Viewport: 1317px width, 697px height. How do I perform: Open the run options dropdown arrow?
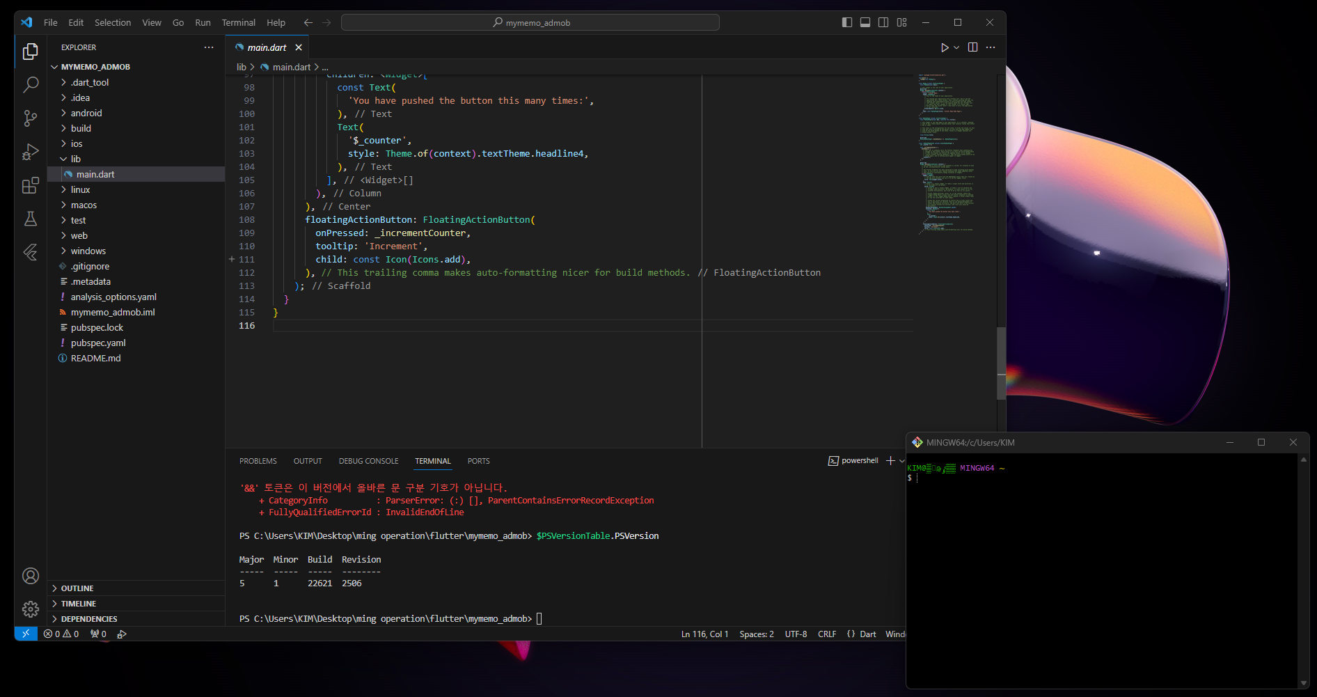tap(956, 47)
